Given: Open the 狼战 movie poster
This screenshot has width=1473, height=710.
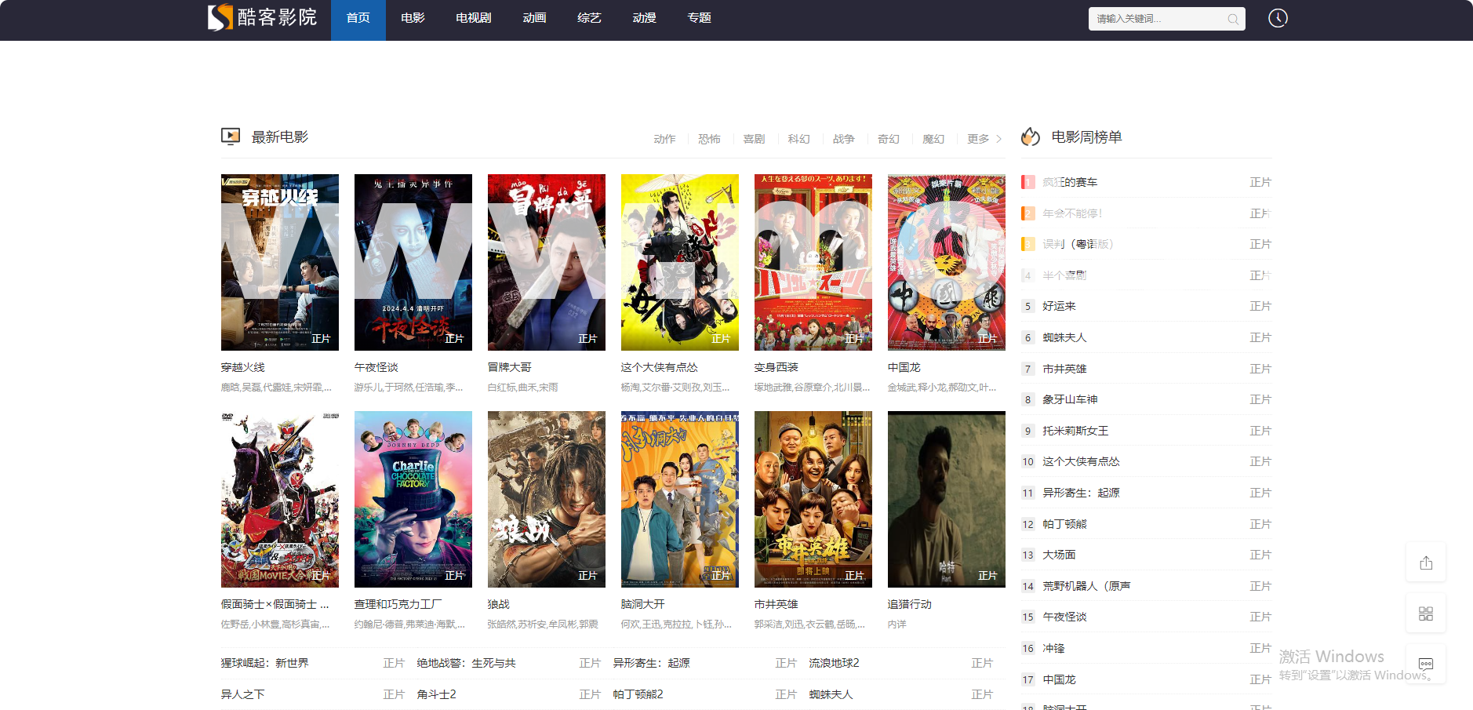Looking at the screenshot, I should coord(547,499).
